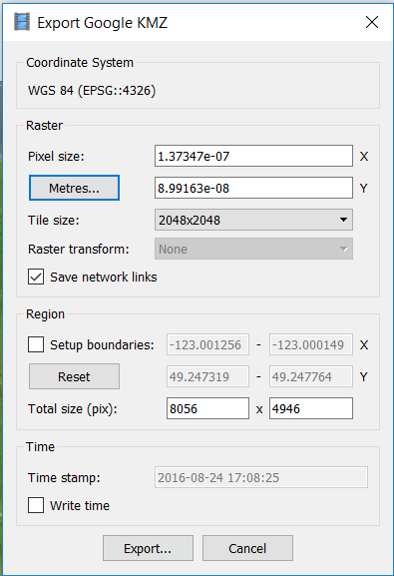This screenshot has height=576, width=394.
Task: Click the Pixel size Y input field
Action: pos(253,188)
